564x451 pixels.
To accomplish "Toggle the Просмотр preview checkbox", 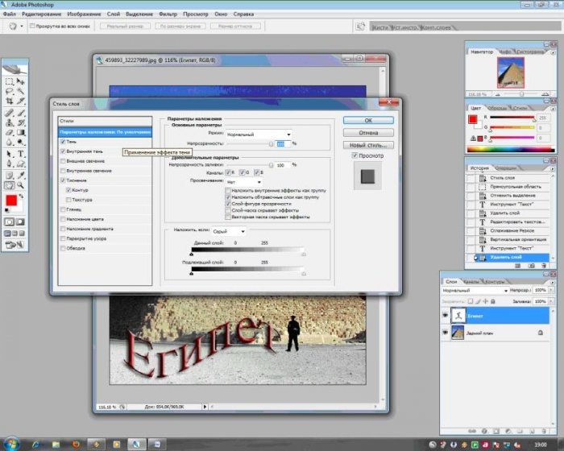I will (355, 156).
